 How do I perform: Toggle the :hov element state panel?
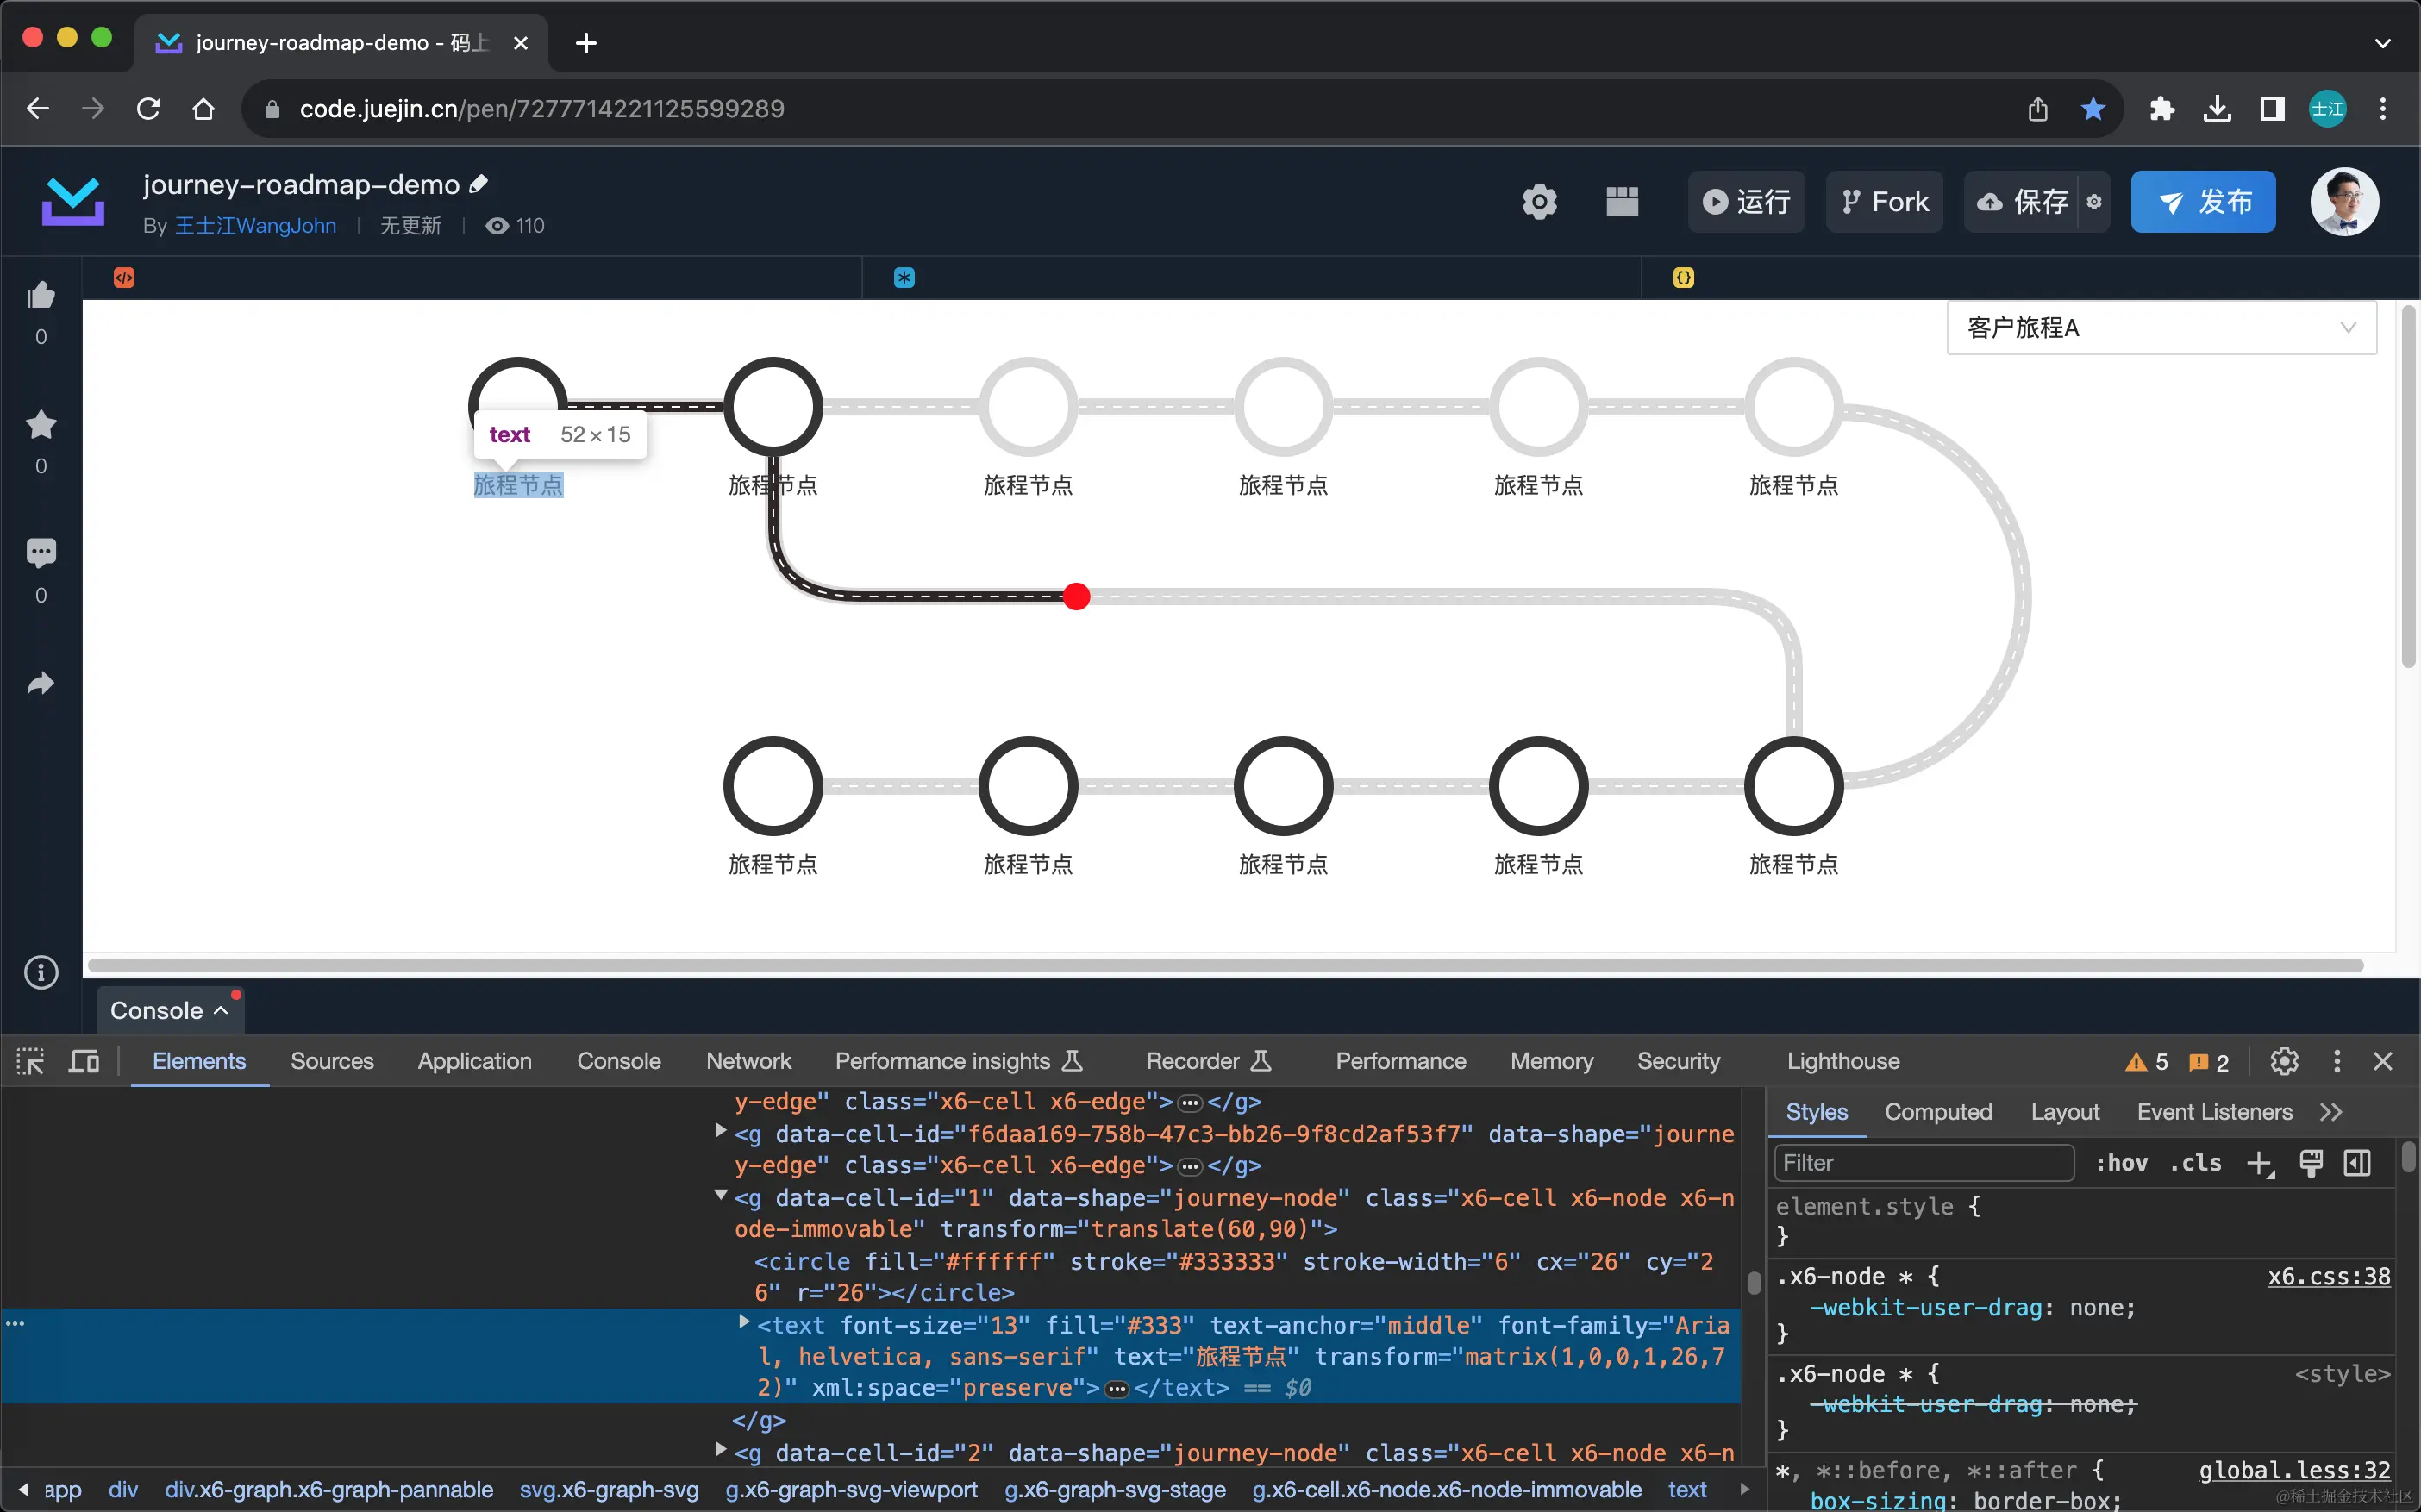[2121, 1163]
